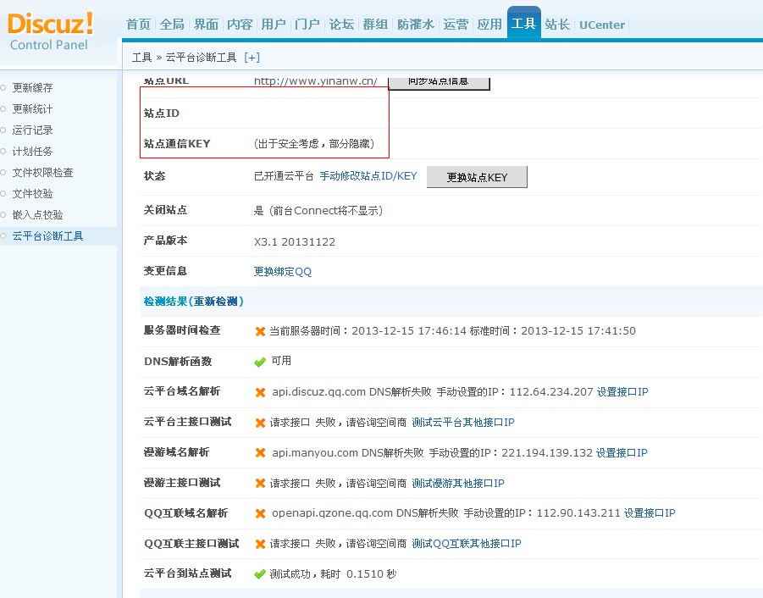Click the 可用 text beside DNS解析函数
Screen dimensions: 763x598
[281, 361]
